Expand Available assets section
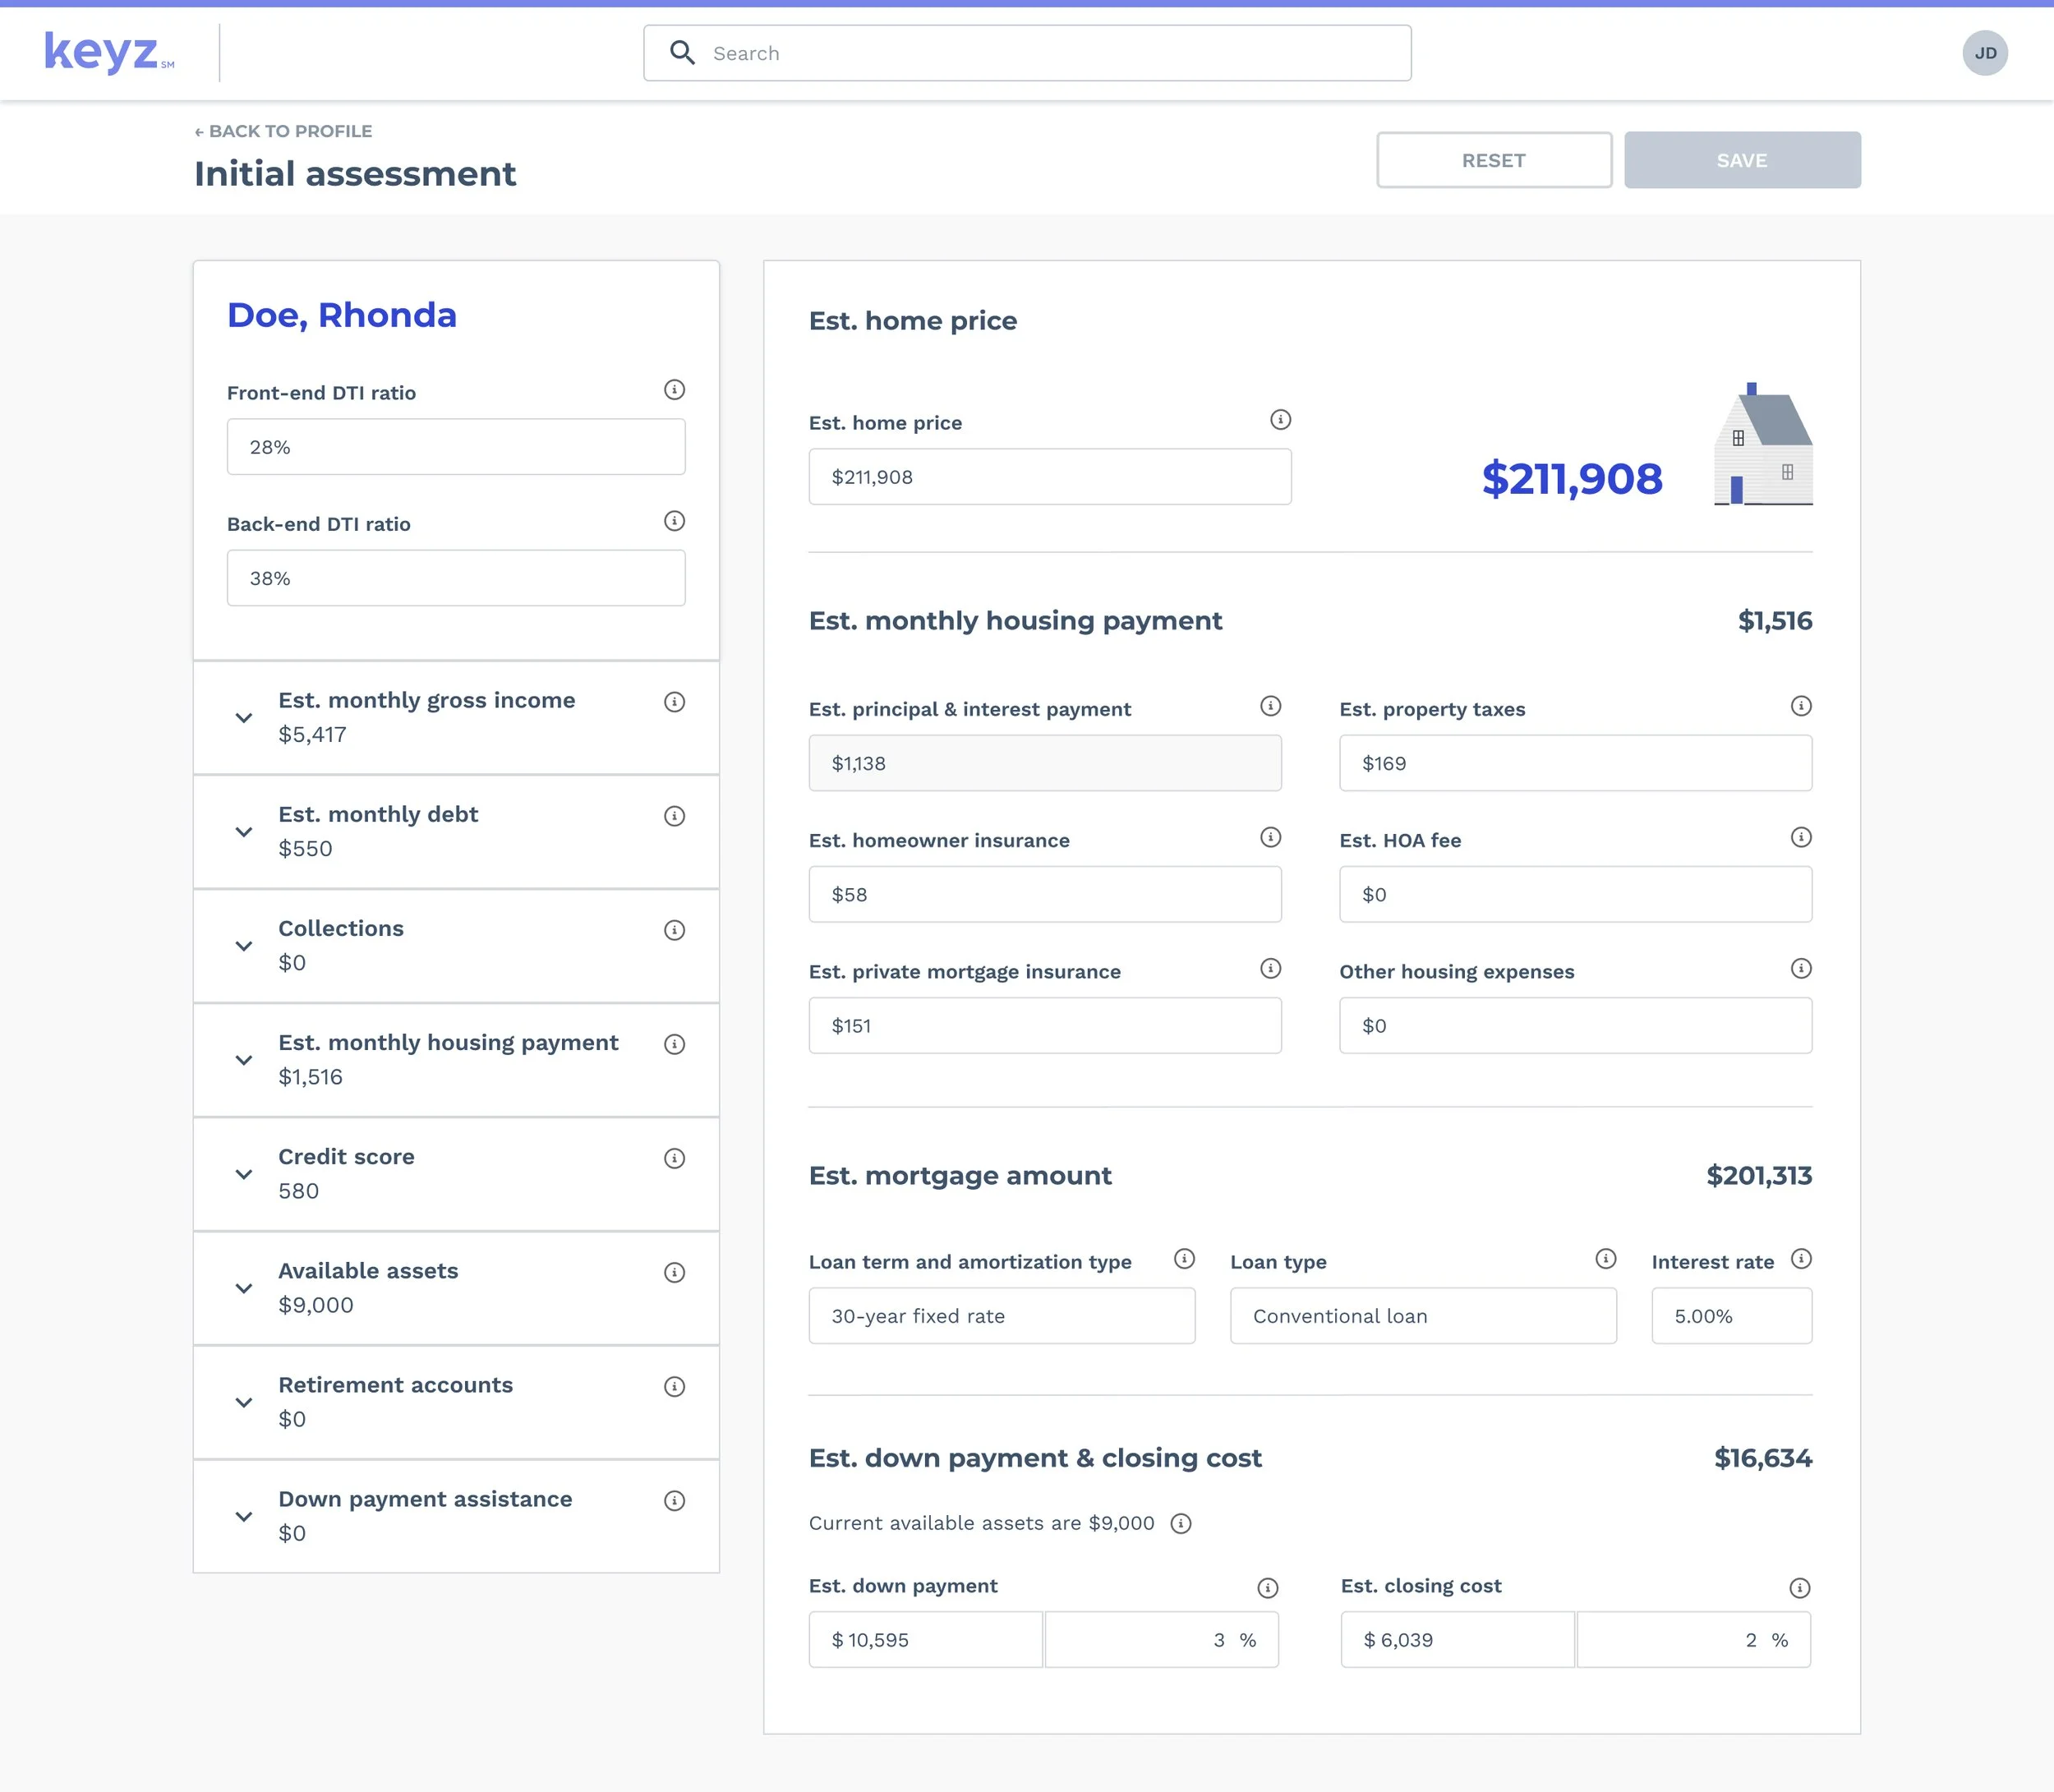The height and width of the screenshot is (1792, 2054). tap(243, 1289)
